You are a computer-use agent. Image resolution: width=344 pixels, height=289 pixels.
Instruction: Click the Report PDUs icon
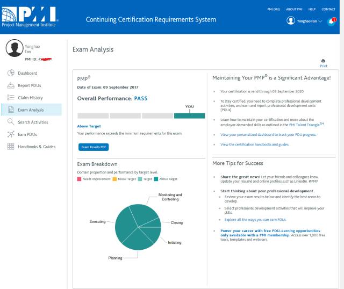tap(11, 85)
